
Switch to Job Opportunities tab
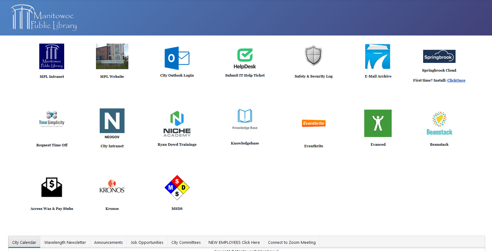tap(147, 242)
